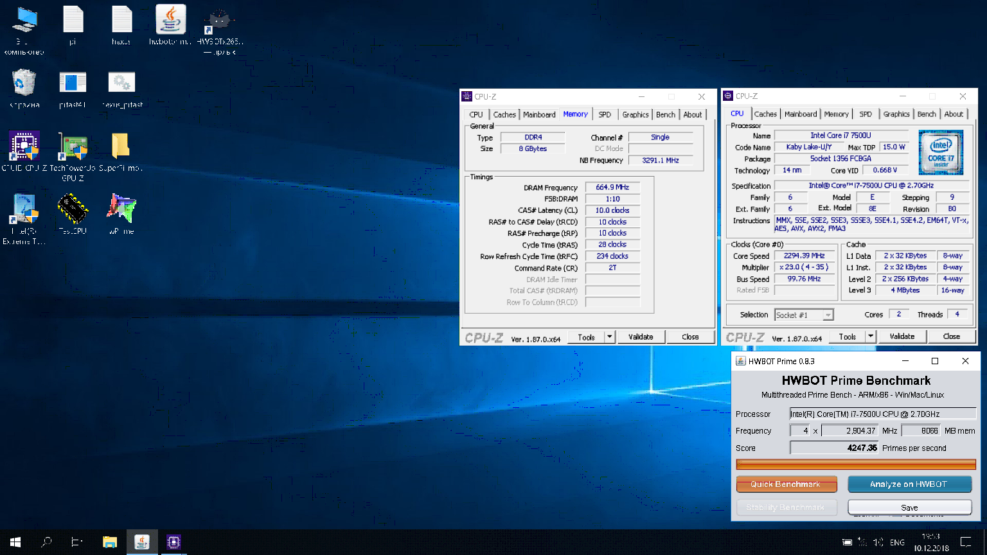Screen dimensions: 987x555
Task: Open Mainboard tab in right CPU-Z window
Action: pyautogui.click(x=801, y=114)
